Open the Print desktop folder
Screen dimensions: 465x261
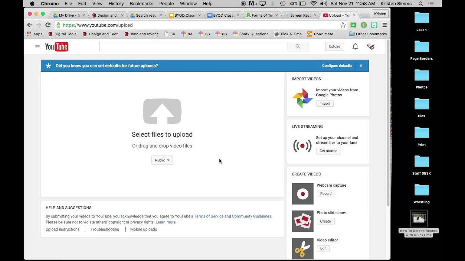(421, 137)
